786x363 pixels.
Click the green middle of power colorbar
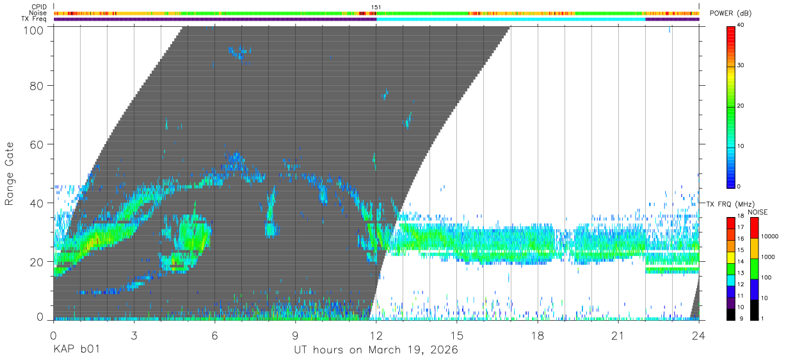(731, 106)
